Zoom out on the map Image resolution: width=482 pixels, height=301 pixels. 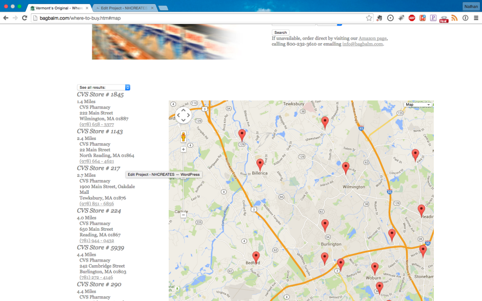pos(183,215)
